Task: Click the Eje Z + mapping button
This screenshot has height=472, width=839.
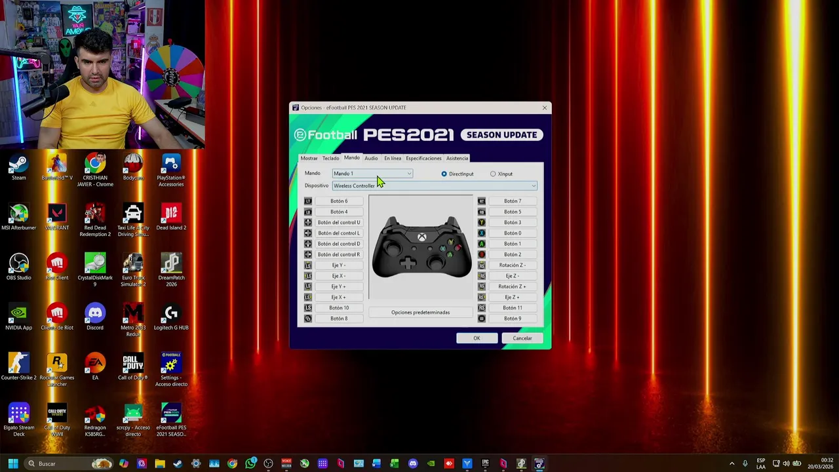Action: click(513, 298)
